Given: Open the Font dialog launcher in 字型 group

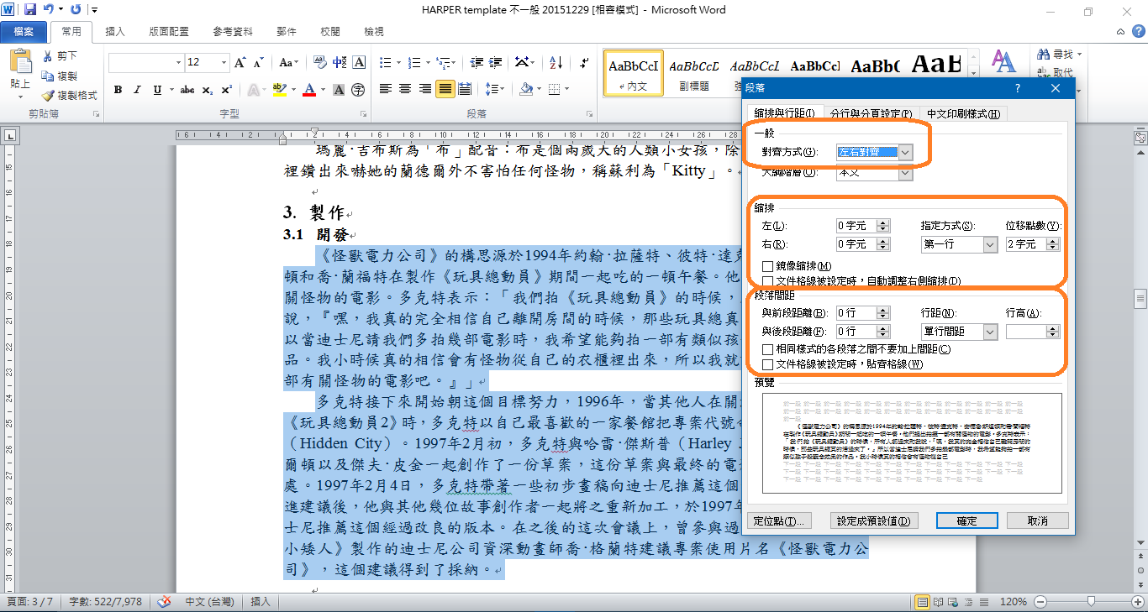Looking at the screenshot, I should (x=364, y=113).
